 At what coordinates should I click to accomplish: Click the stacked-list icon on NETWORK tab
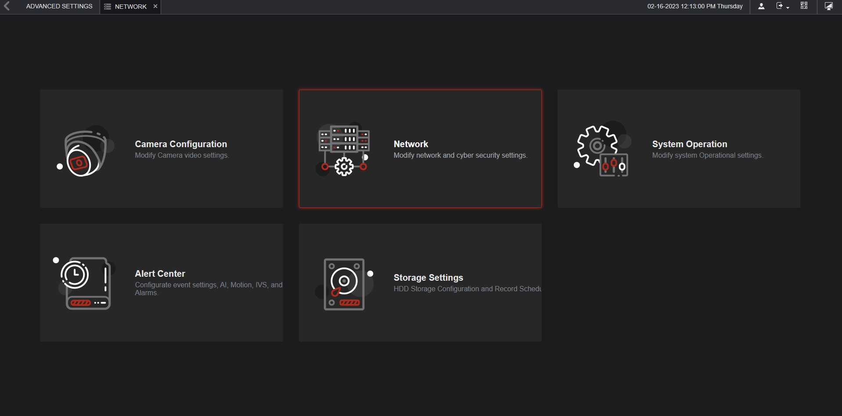pyautogui.click(x=107, y=7)
